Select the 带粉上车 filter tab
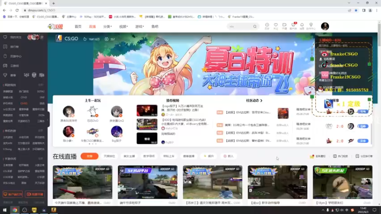The height and width of the screenshot is (214, 381). tap(169, 156)
